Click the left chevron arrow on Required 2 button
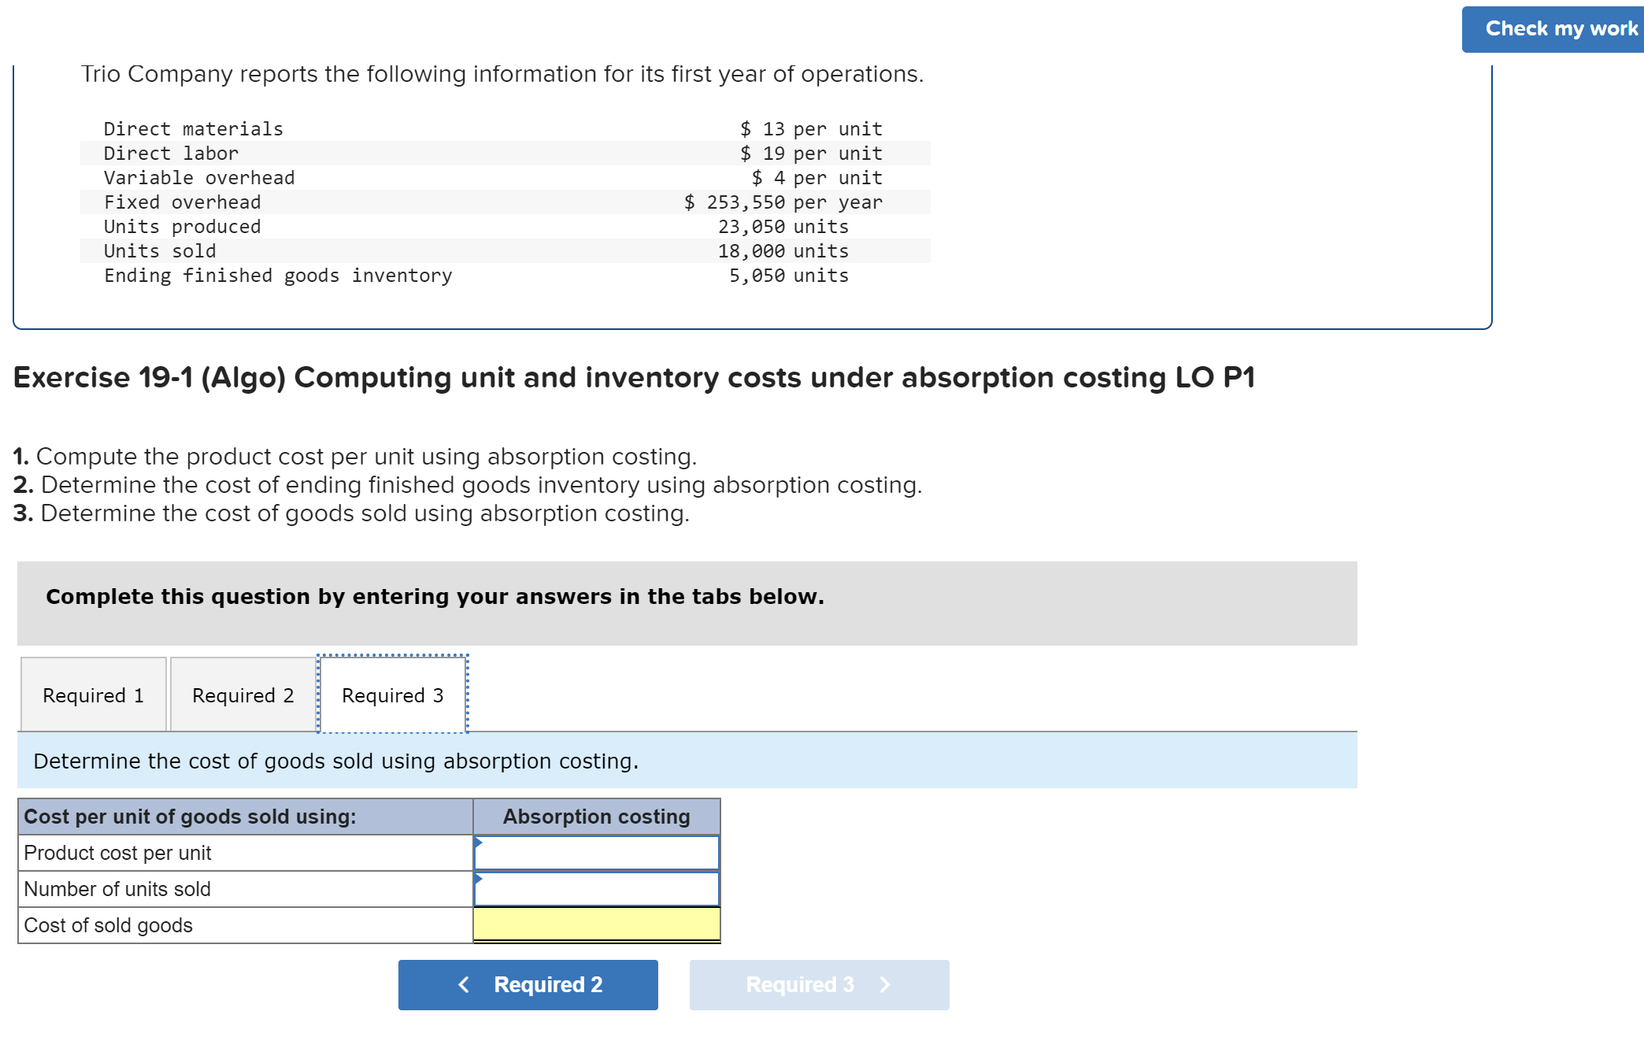1644x1052 pixels. 464,985
